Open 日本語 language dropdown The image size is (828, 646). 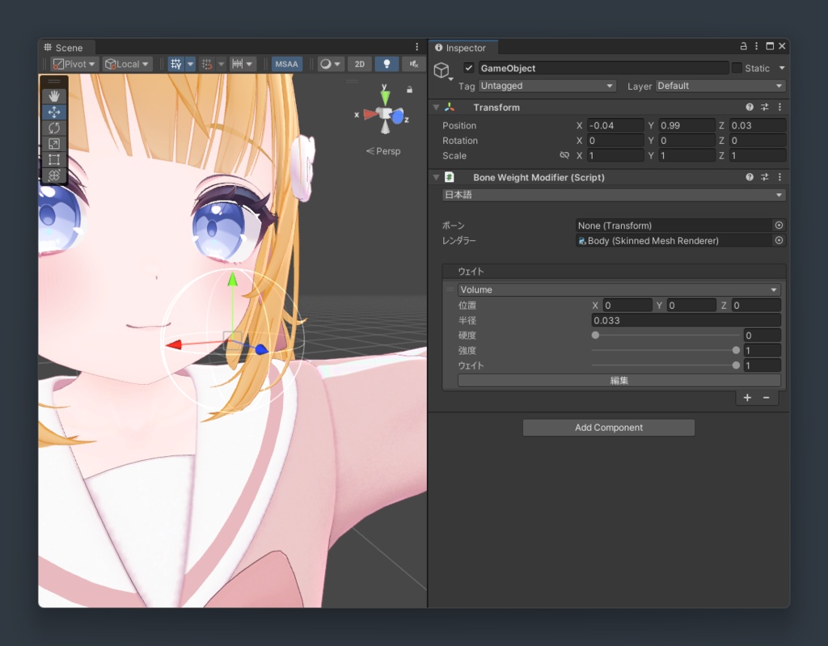coord(614,195)
